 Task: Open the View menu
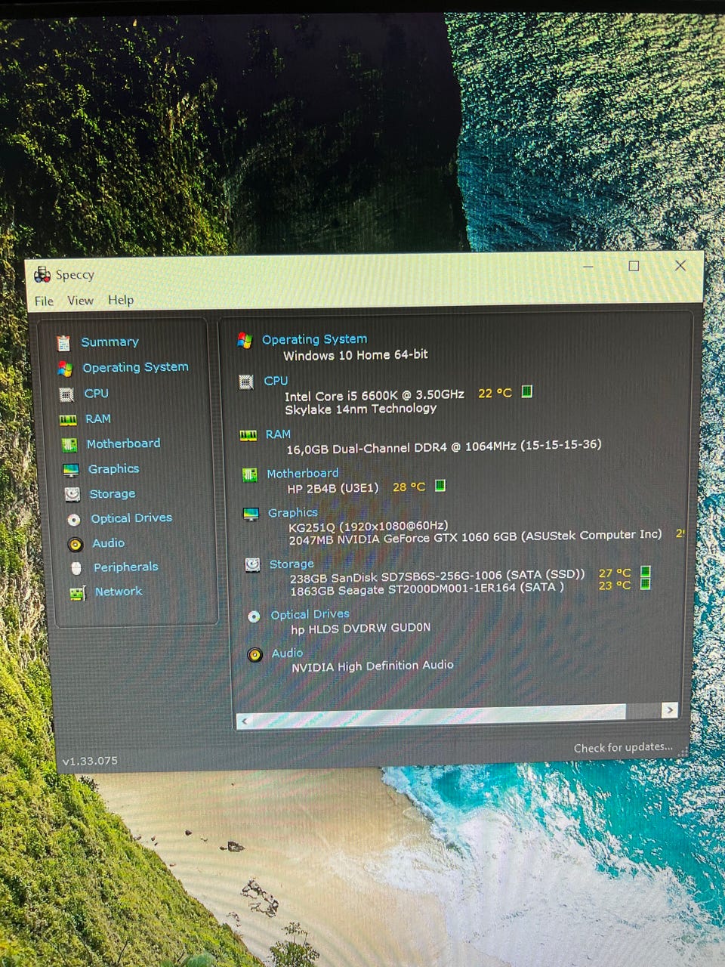point(80,300)
